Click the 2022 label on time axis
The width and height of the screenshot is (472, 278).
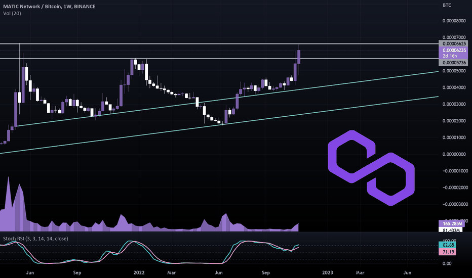click(x=139, y=272)
